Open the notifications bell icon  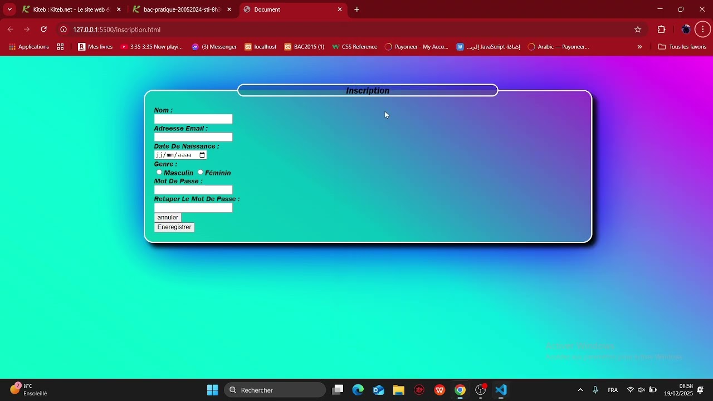click(700, 390)
